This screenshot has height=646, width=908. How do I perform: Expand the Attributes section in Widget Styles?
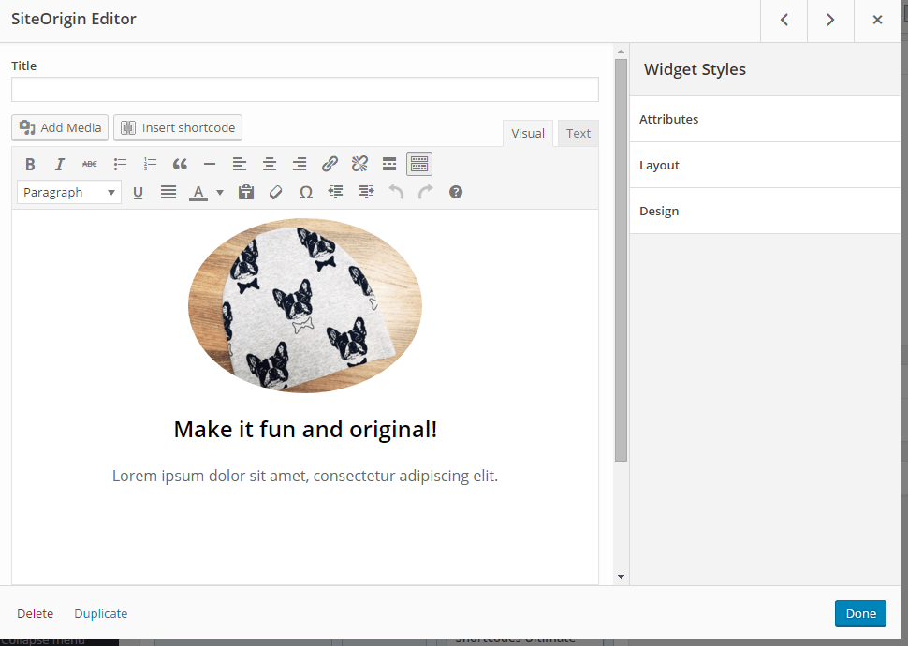pos(668,119)
